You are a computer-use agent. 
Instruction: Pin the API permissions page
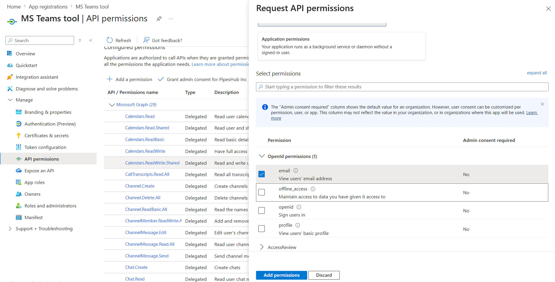159,18
